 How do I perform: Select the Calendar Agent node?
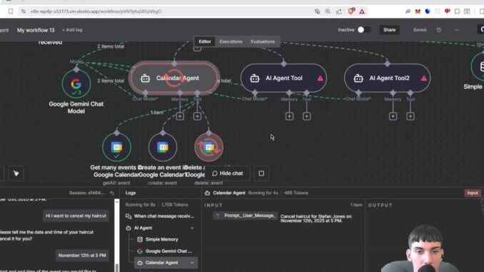(x=174, y=78)
